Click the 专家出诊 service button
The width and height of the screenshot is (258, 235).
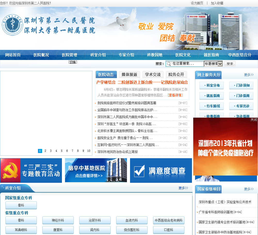241,106
